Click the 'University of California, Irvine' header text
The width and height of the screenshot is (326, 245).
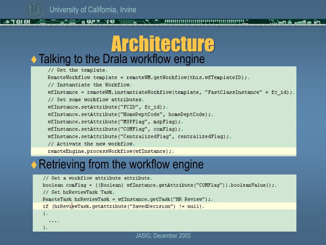(x=93, y=10)
